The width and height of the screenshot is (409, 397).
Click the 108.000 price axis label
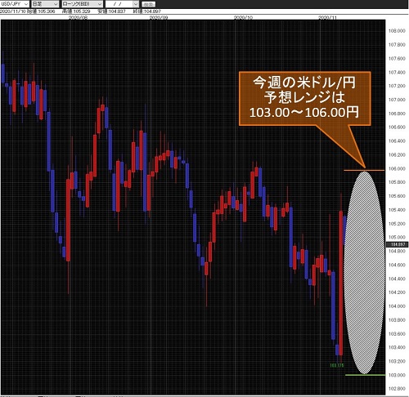397,31
